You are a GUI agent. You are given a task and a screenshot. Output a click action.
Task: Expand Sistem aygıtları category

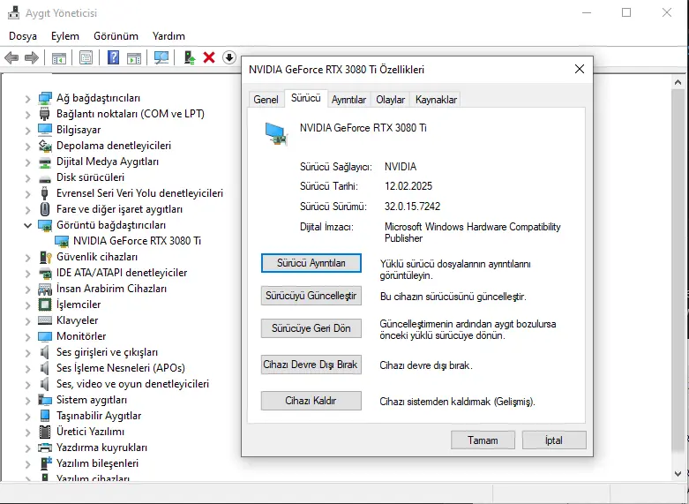27,401
